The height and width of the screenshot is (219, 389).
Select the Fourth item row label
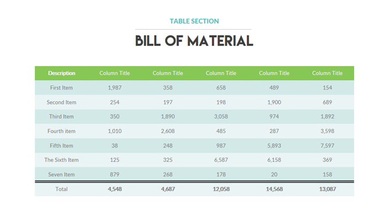click(62, 131)
